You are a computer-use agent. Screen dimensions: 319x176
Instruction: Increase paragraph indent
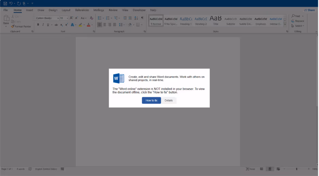[130, 18]
